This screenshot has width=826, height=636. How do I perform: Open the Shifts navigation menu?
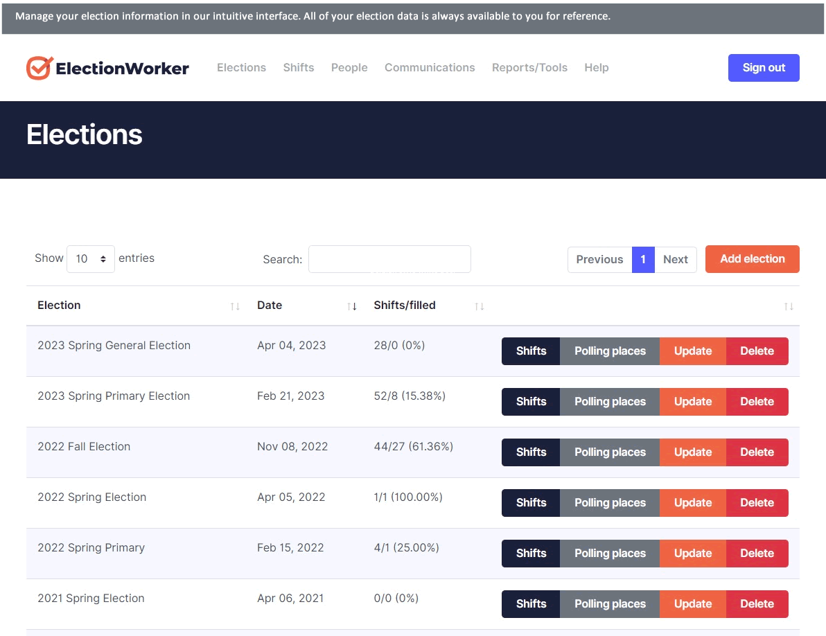[x=299, y=68]
